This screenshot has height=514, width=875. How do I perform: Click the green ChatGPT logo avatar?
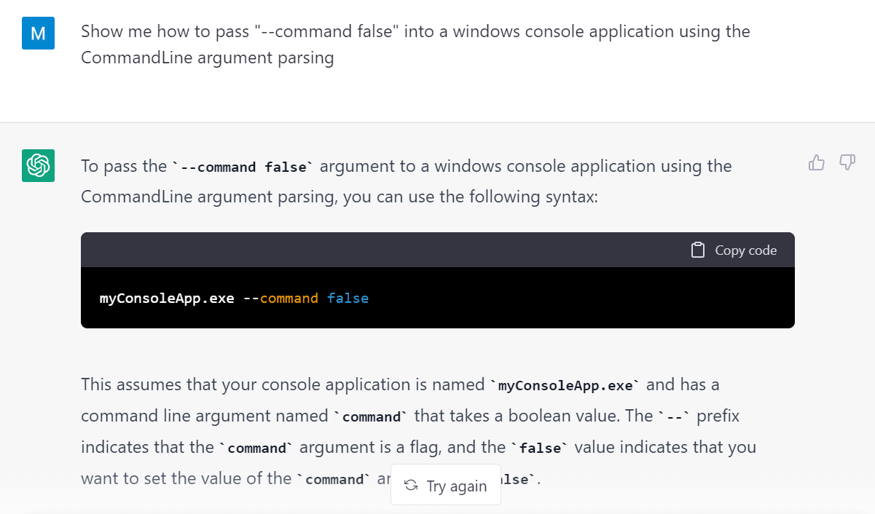click(x=38, y=166)
